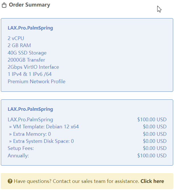
Task: Click the LAX.Pro.PalmSpring $100.00 USD price
Action: 152,120
